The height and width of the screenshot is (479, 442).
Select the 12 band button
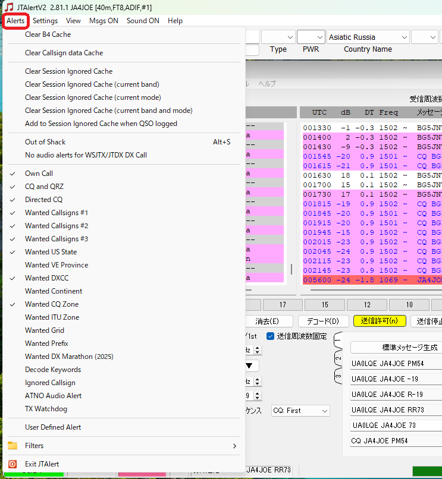[367, 305]
